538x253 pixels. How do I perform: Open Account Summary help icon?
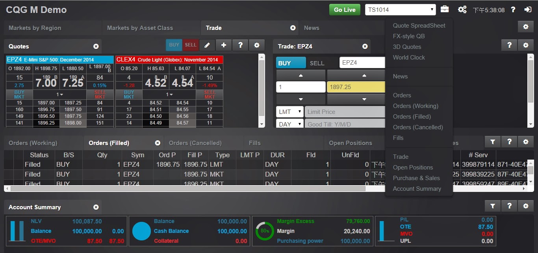point(509,206)
